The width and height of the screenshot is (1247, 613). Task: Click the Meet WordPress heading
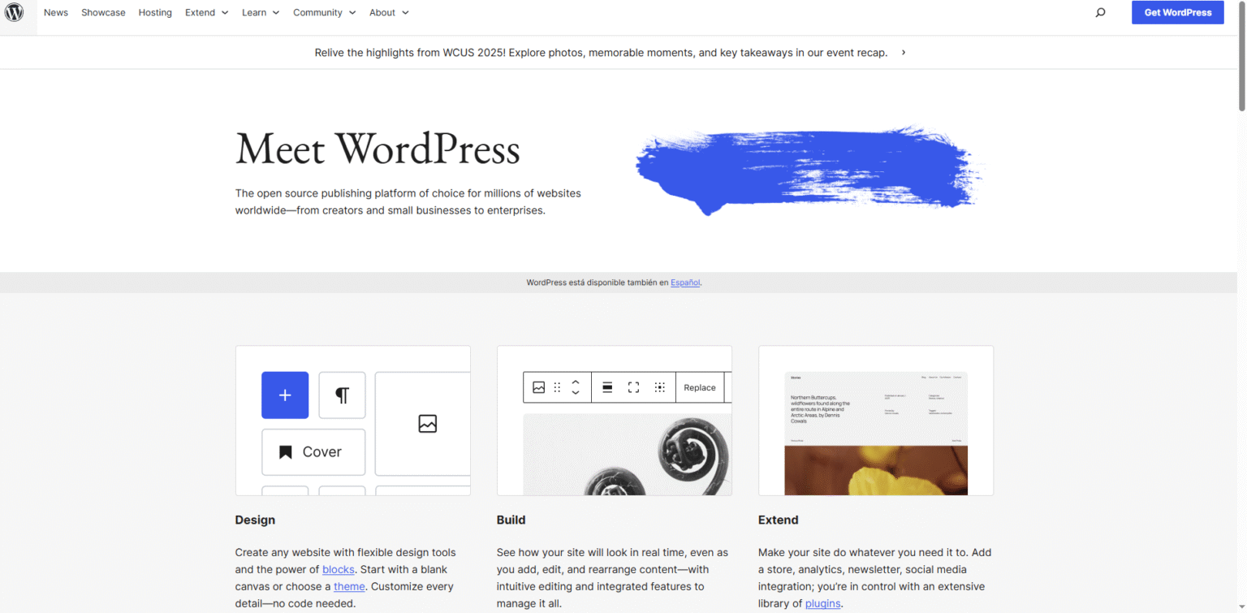pos(378,149)
